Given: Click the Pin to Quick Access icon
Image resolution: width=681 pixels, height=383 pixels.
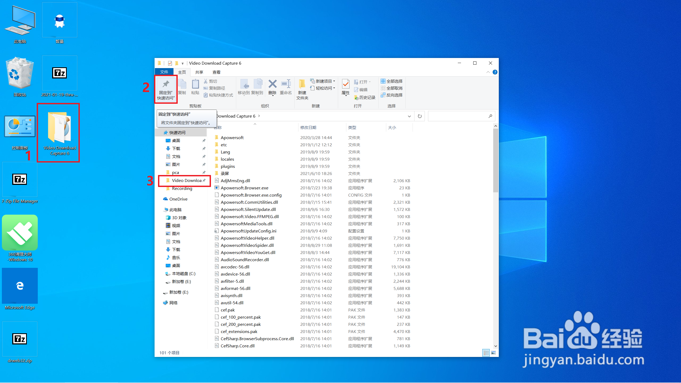Looking at the screenshot, I should 166,85.
